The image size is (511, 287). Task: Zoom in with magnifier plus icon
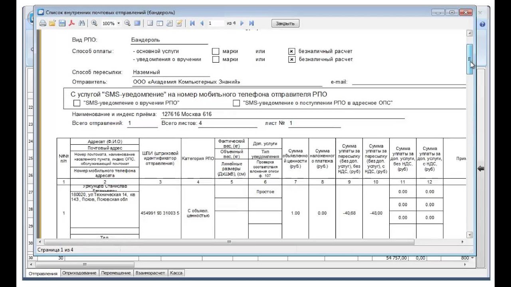tap(94, 24)
